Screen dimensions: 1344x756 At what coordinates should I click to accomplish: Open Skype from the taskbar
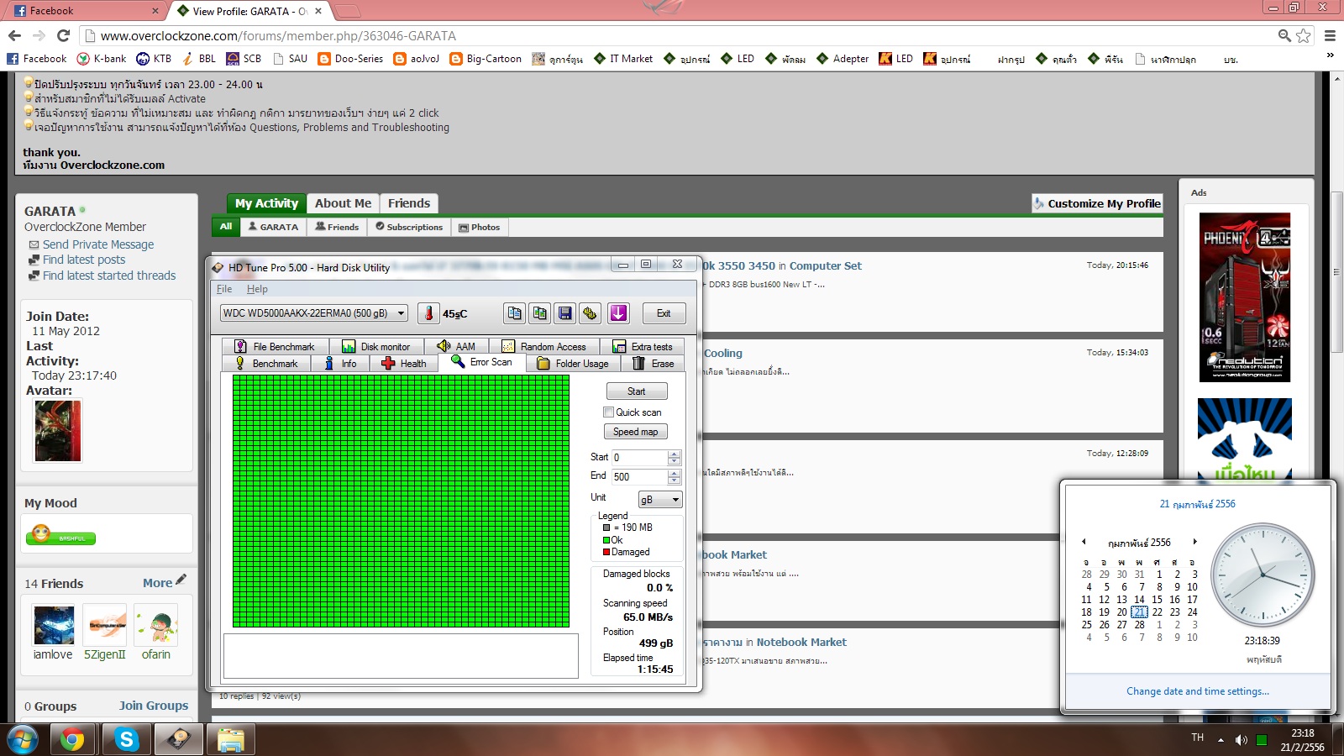[126, 739]
